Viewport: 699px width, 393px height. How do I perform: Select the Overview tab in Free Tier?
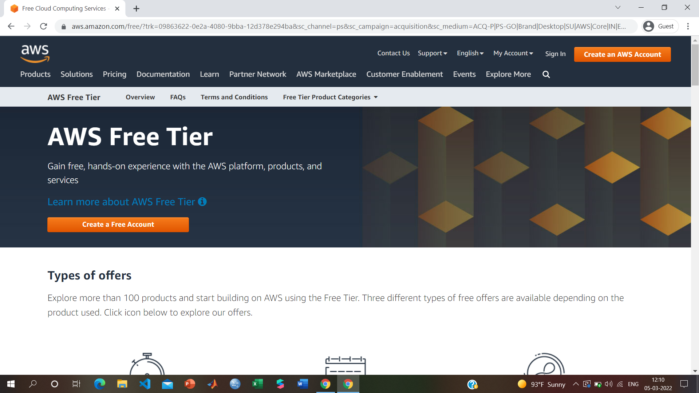(x=141, y=97)
